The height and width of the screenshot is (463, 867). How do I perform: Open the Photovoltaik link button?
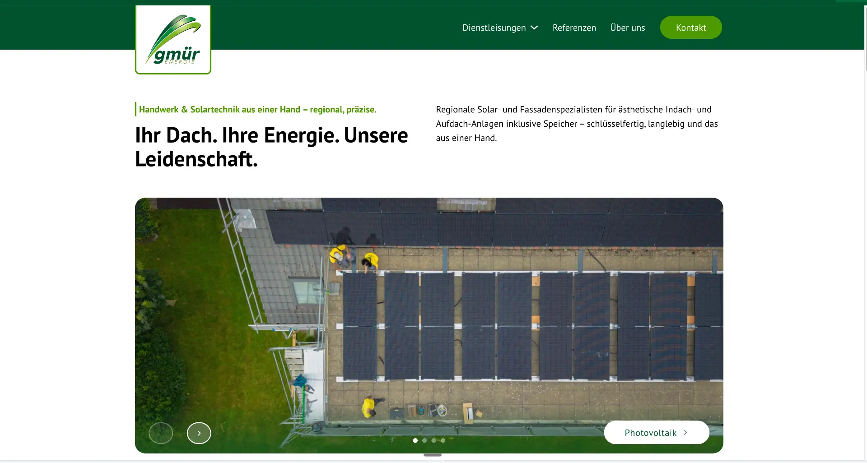657,433
